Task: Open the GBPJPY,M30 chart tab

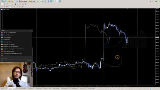Action: (12, 88)
